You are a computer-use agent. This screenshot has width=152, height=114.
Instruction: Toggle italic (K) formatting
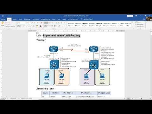(21, 26)
